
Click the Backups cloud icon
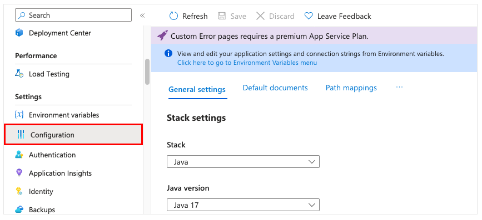pos(19,209)
